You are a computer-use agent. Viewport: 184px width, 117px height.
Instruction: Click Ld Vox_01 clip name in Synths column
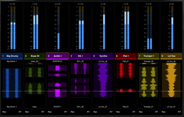point(103,107)
